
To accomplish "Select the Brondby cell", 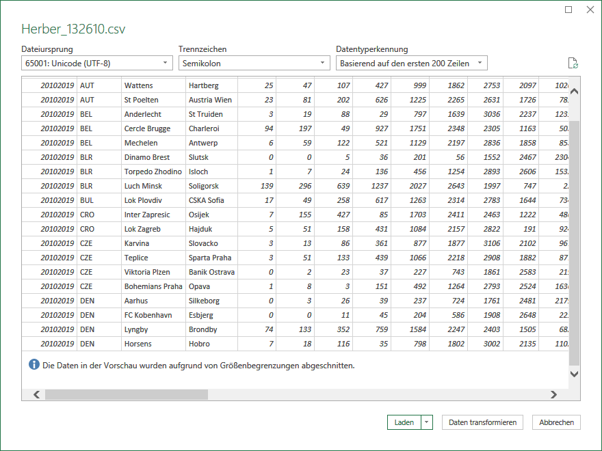I will (211, 329).
